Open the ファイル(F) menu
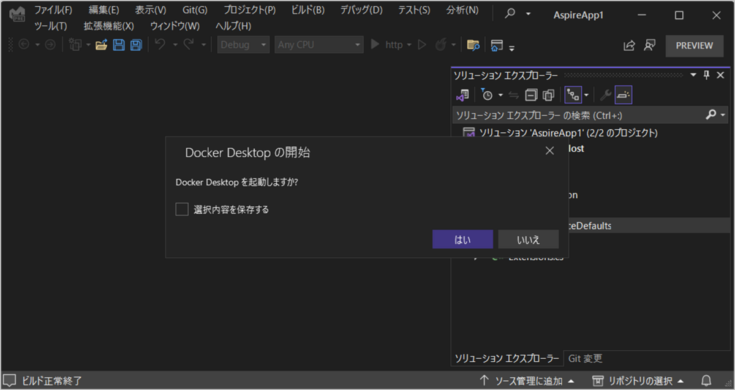The image size is (735, 390). tap(53, 10)
